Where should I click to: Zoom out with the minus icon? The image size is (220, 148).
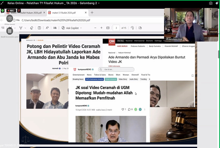95,28
